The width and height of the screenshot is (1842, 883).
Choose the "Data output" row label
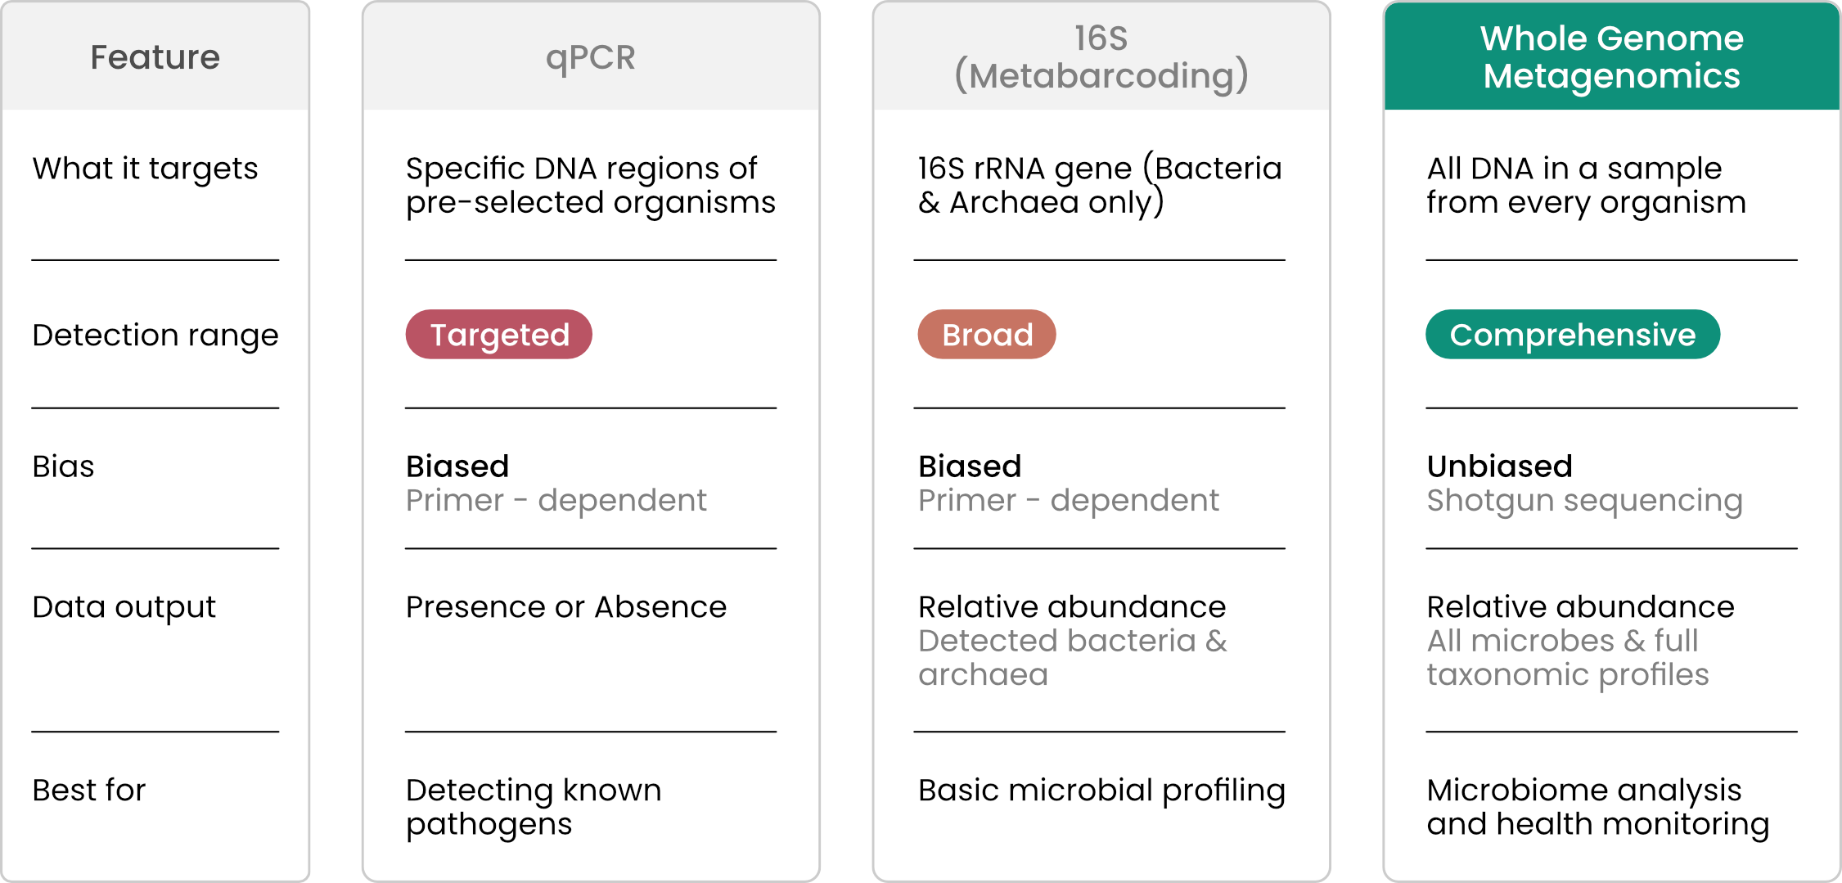tap(124, 607)
